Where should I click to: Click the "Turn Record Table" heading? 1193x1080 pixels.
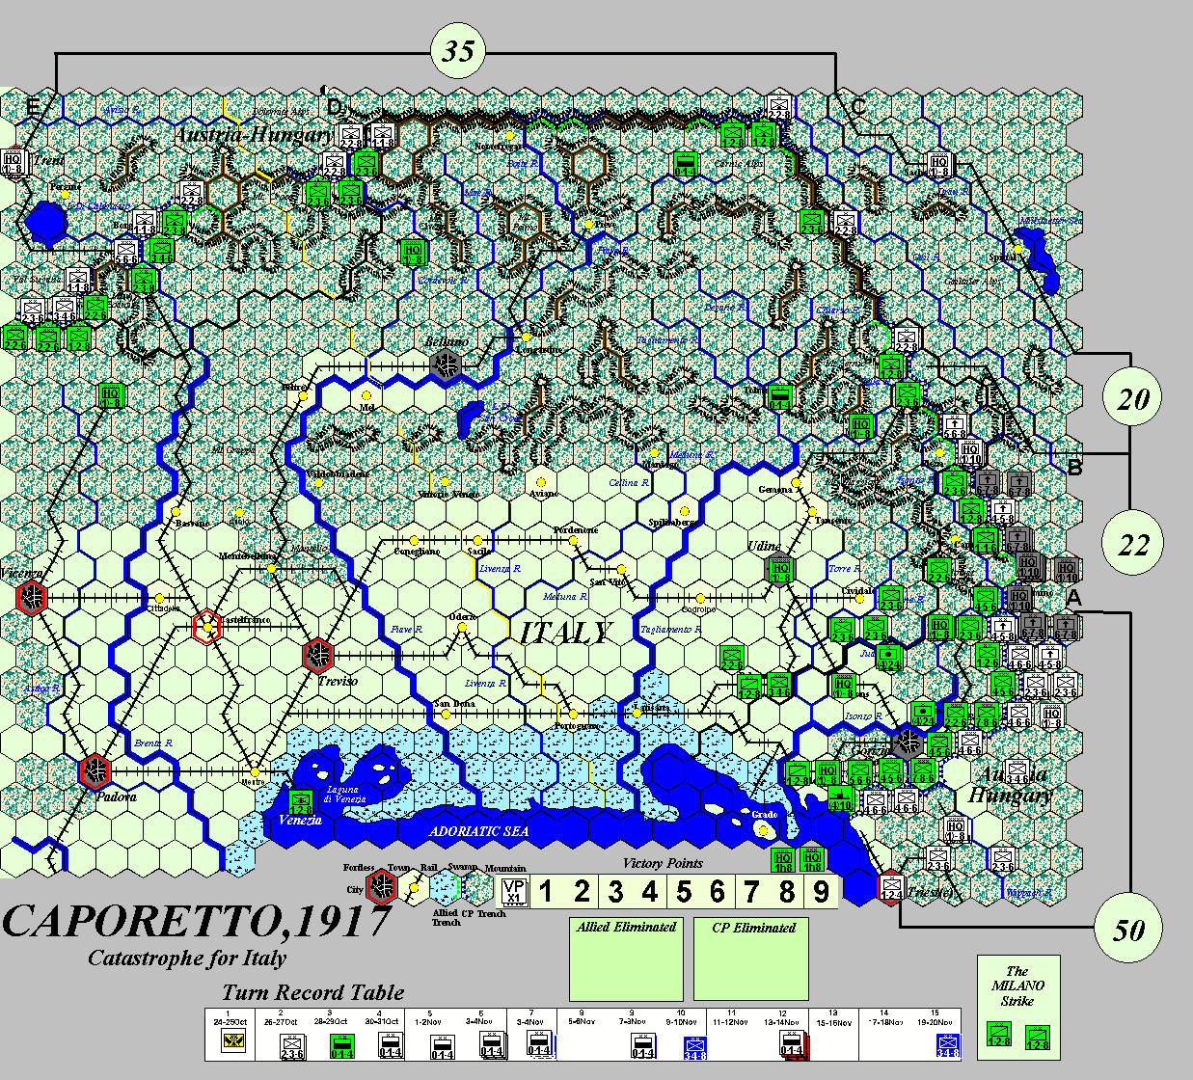[313, 992]
